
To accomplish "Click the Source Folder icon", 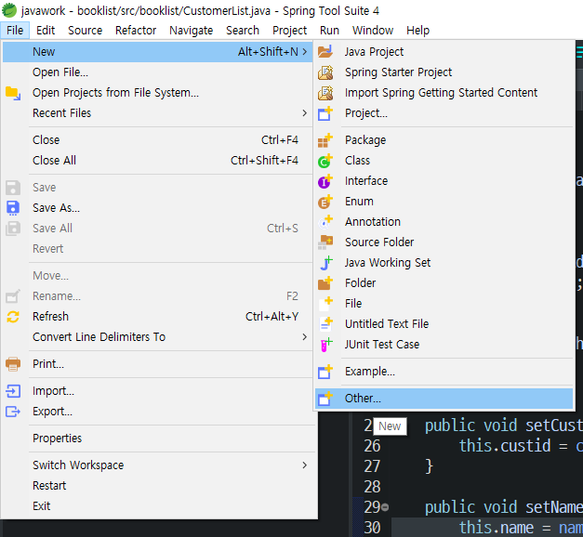I will click(325, 242).
